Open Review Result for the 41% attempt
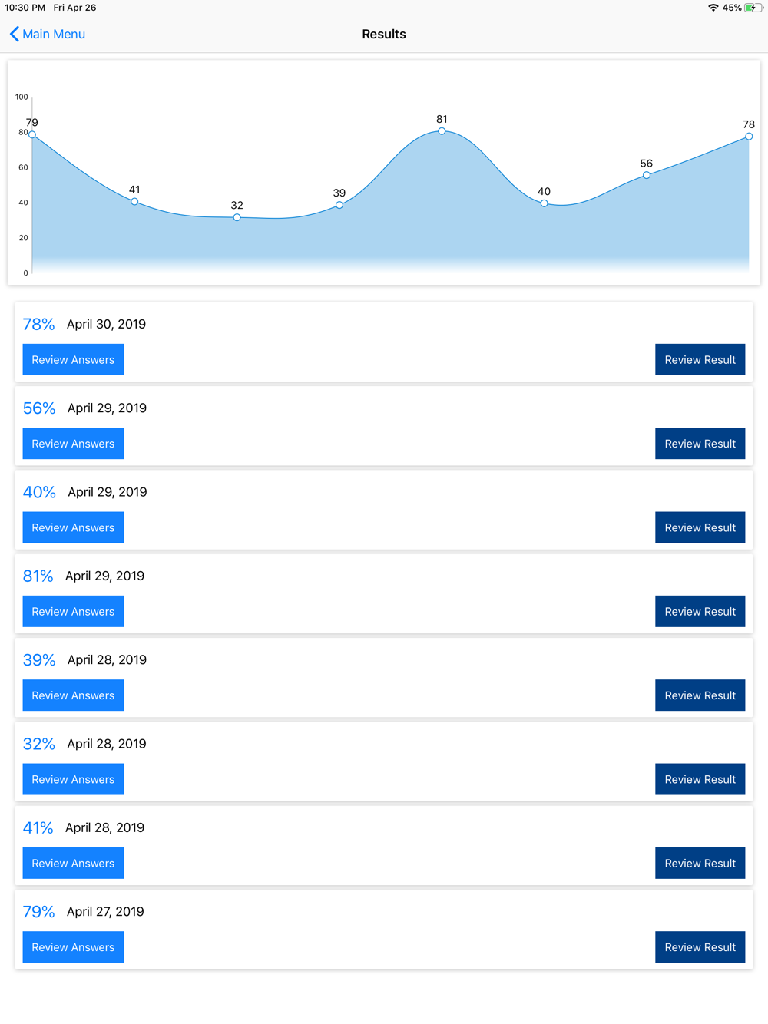 tap(700, 864)
